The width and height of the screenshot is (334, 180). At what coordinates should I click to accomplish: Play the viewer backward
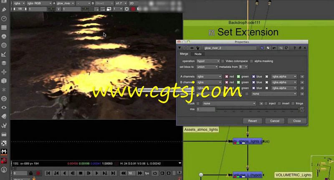[x=64, y=173]
